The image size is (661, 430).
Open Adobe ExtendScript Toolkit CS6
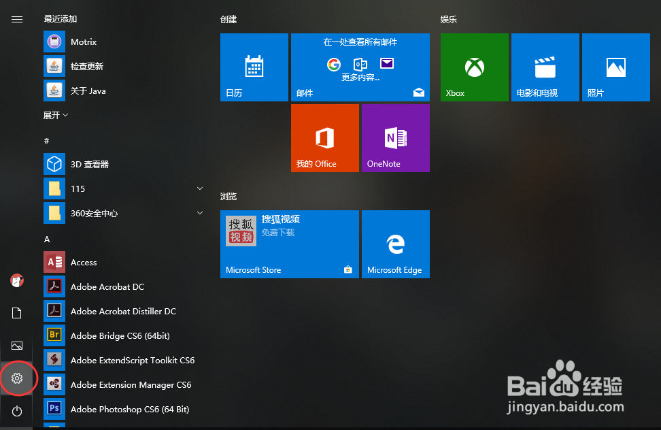pyautogui.click(x=124, y=360)
